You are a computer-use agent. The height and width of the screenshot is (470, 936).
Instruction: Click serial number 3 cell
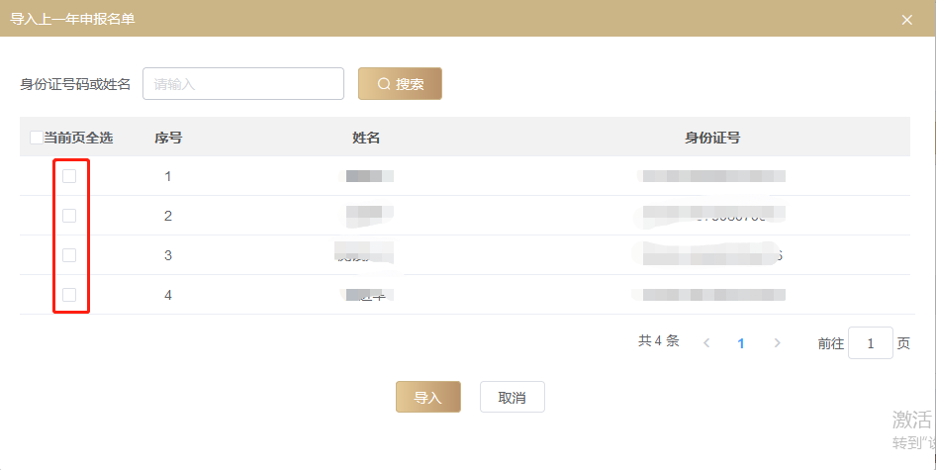(168, 255)
